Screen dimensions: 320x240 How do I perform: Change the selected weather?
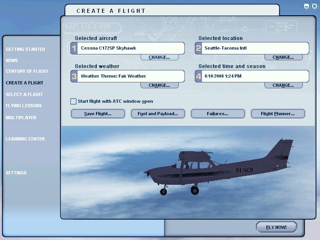(159, 85)
